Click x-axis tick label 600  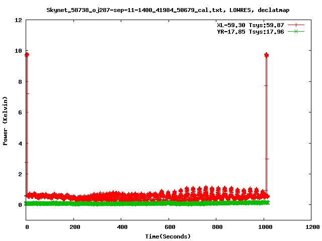coord(170,227)
